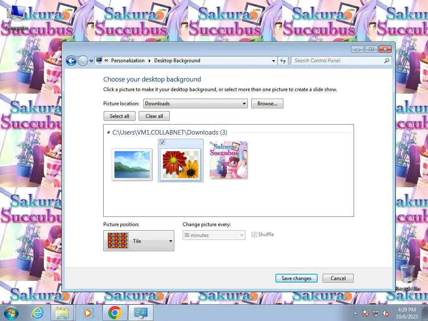Open Google Chrome from taskbar

click(115, 313)
